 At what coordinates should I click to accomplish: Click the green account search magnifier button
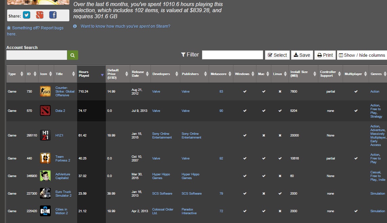point(72,55)
